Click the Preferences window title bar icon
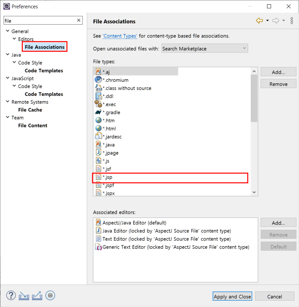The height and width of the screenshot is (307, 299). click(x=7, y=6)
